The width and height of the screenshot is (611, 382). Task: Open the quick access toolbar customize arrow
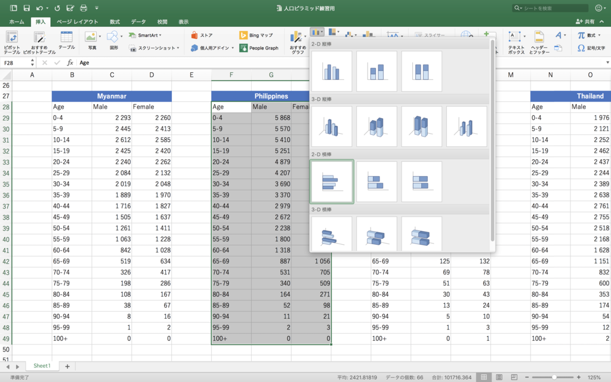coord(97,8)
